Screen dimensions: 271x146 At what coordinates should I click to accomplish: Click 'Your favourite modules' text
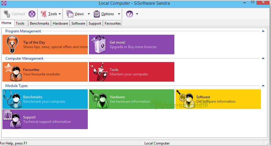[x=42, y=74]
